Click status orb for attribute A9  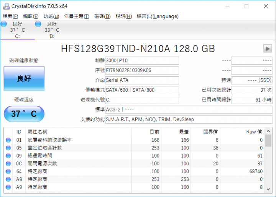pyautogui.click(x=8, y=187)
